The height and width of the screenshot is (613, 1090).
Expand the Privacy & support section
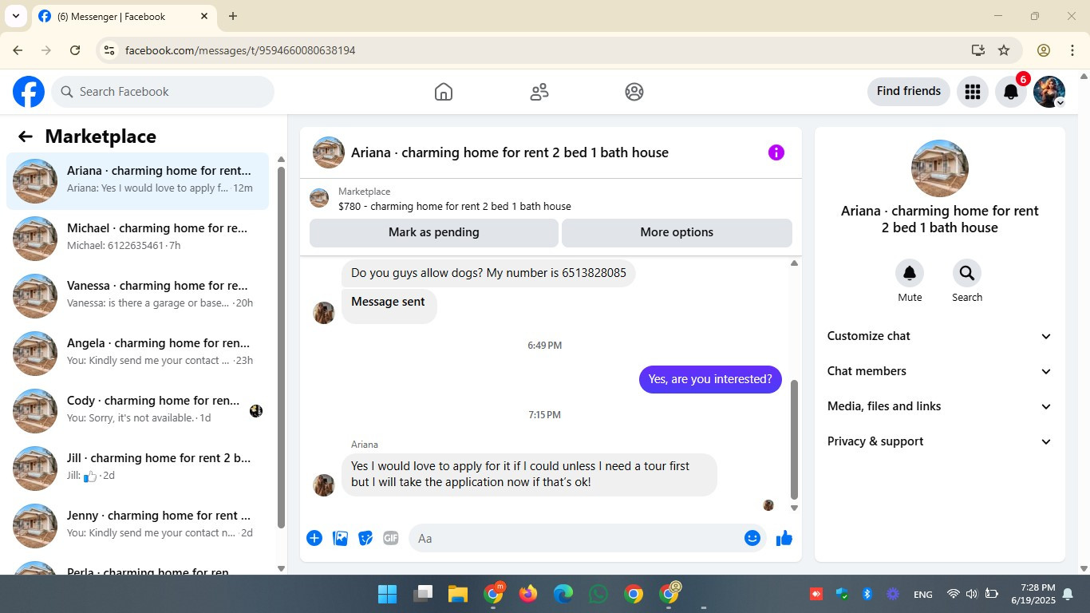coord(940,441)
